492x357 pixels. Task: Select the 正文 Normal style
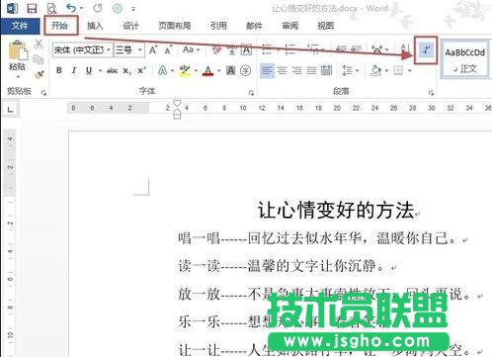[x=465, y=60]
